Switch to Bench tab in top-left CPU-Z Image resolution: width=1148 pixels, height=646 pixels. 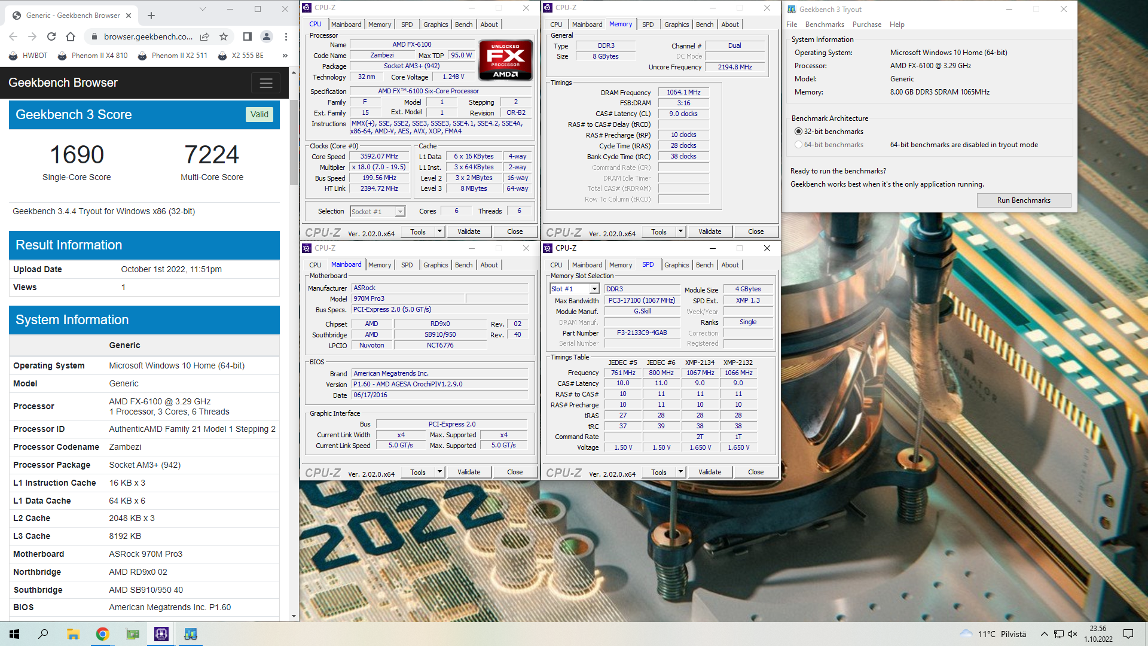pyautogui.click(x=463, y=25)
